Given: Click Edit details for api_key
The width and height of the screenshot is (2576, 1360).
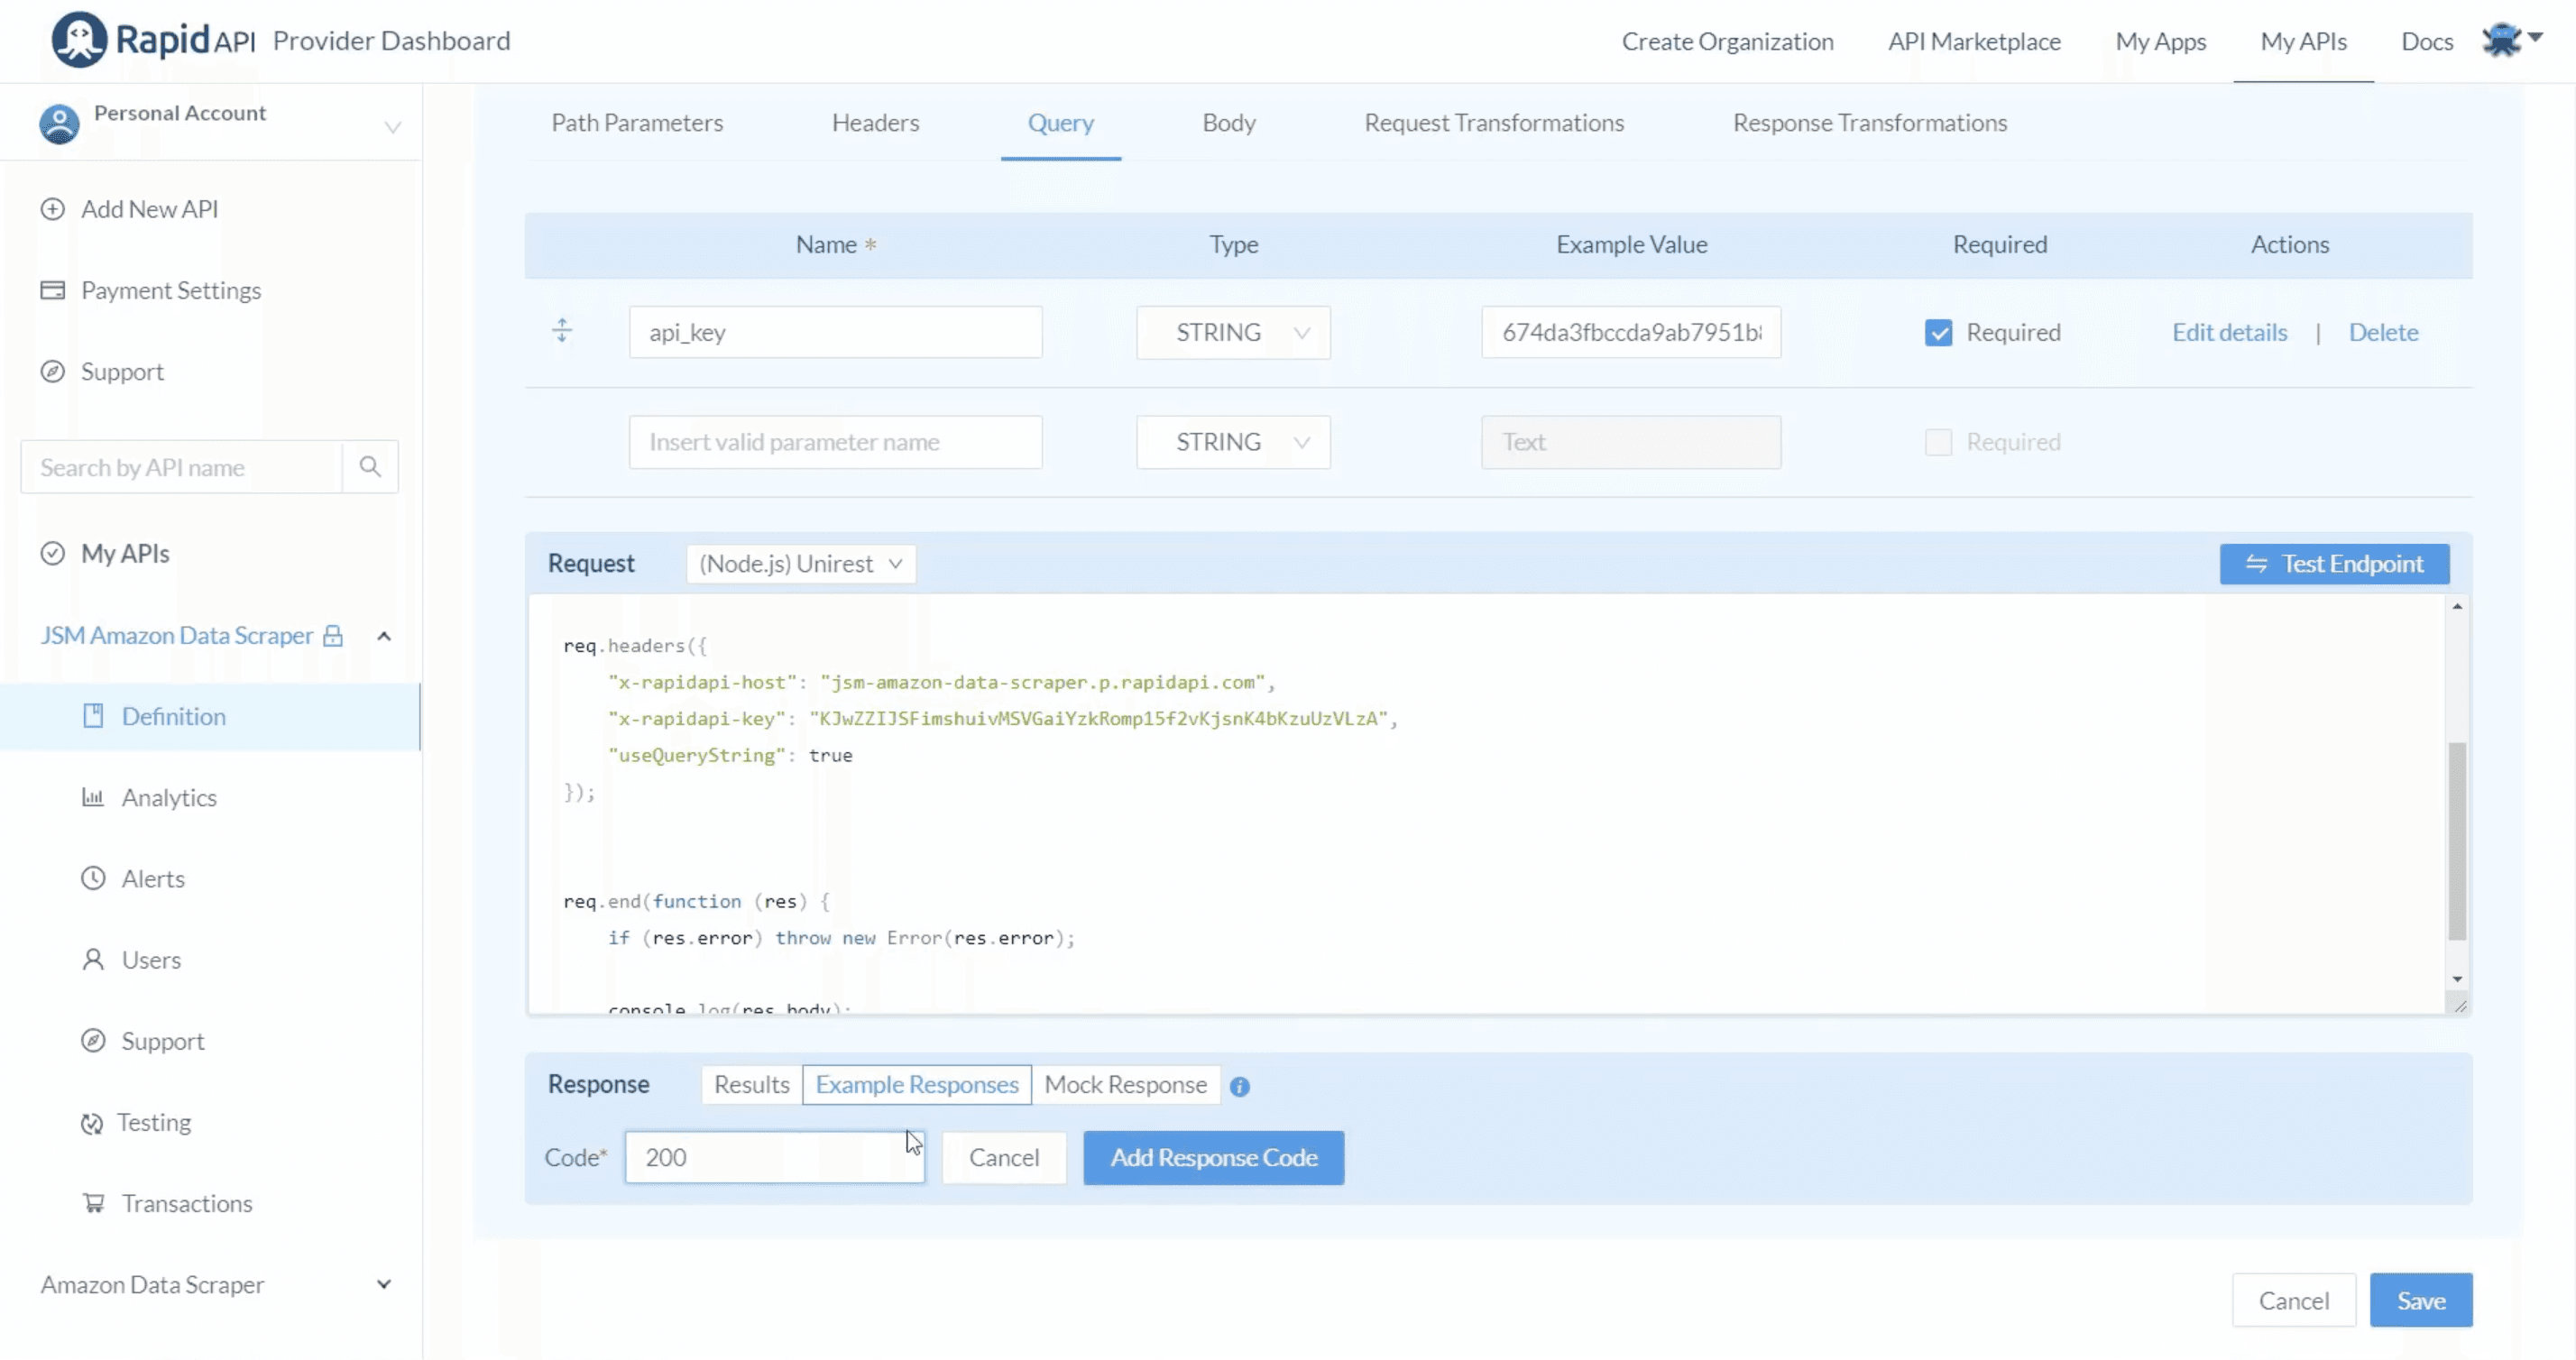Looking at the screenshot, I should point(2229,333).
